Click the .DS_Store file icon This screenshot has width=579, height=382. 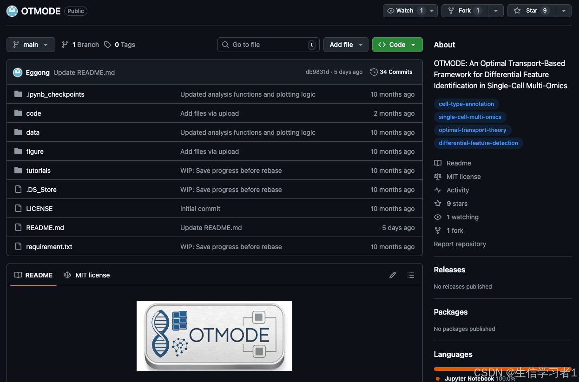coord(18,190)
